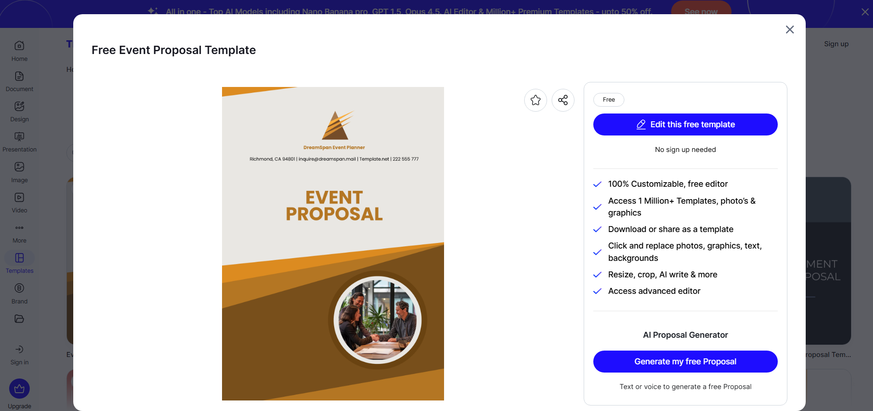Click "Download or share as a template" text

pos(671,229)
